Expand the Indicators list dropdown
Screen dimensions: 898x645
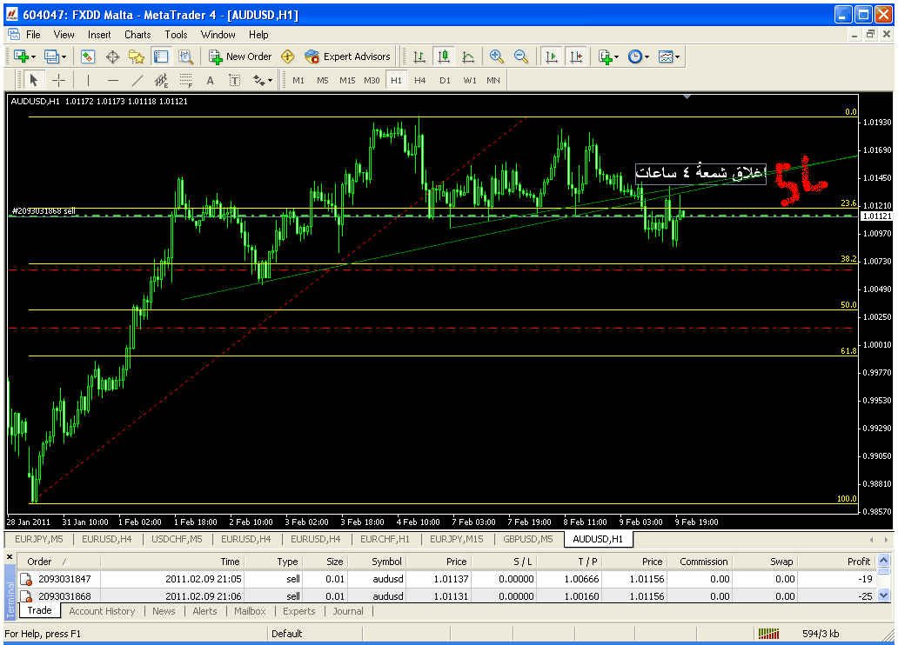608,57
